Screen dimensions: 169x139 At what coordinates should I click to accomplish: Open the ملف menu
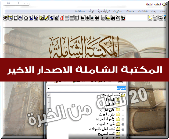point(162,11)
